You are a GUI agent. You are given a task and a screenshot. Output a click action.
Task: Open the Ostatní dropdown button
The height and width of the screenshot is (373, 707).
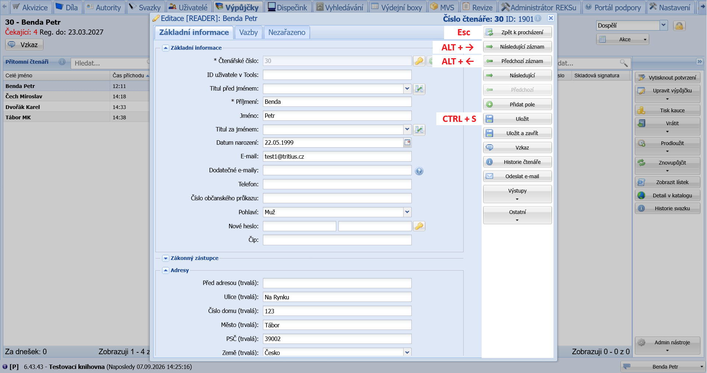pos(517,215)
